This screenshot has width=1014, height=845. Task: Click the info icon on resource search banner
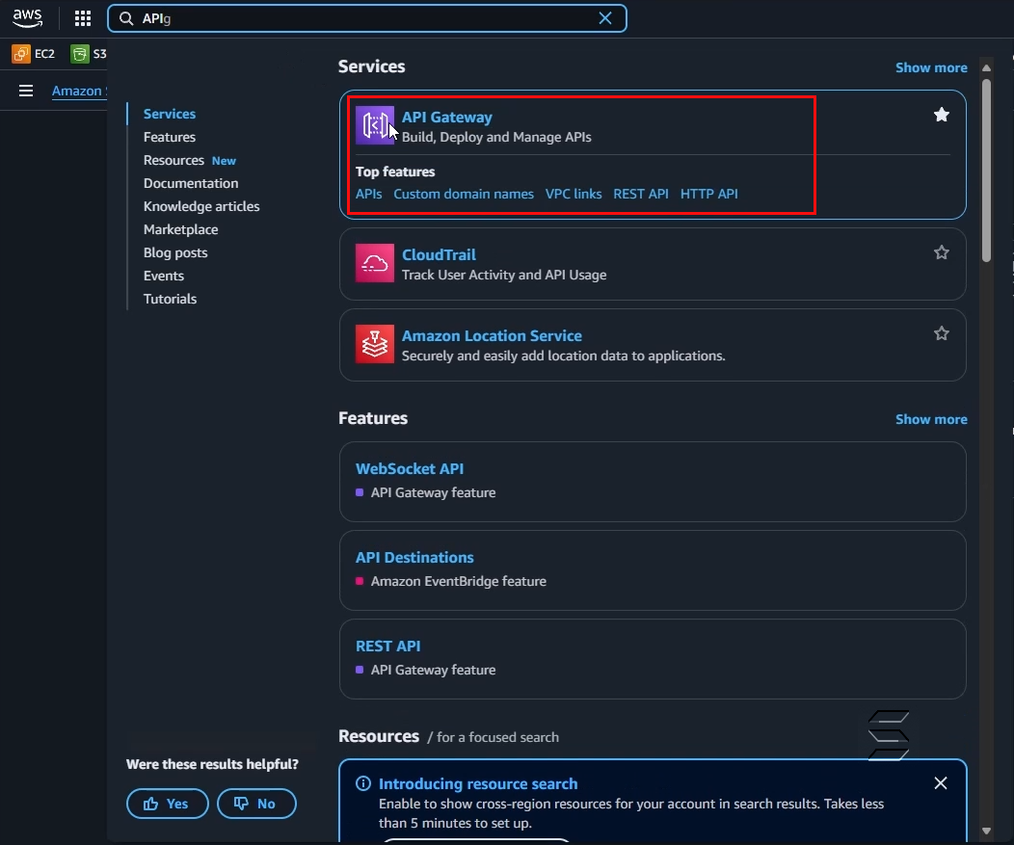click(363, 783)
